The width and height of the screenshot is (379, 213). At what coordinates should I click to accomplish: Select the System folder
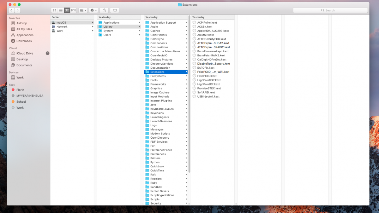click(108, 31)
